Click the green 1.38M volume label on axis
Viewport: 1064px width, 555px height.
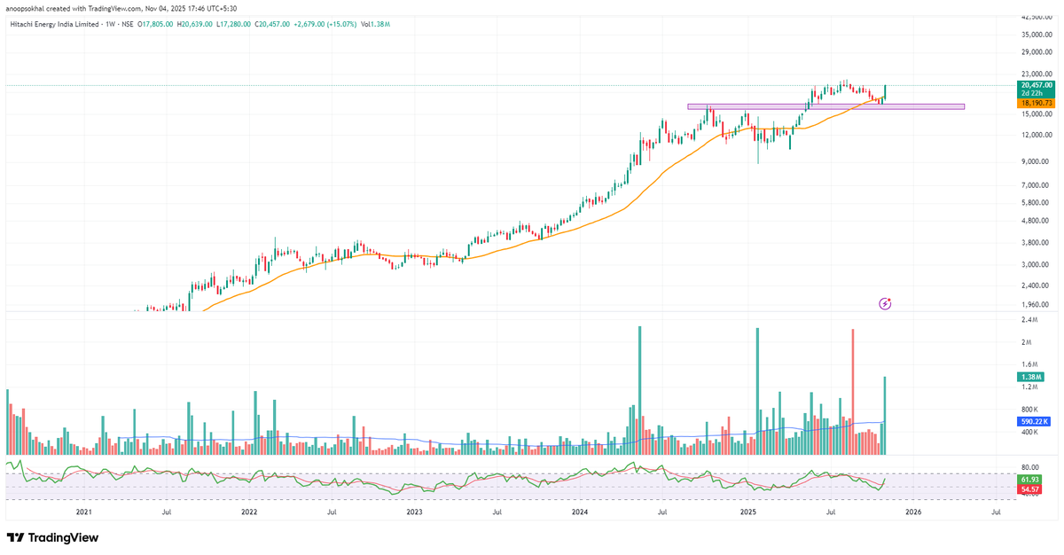click(x=1031, y=378)
